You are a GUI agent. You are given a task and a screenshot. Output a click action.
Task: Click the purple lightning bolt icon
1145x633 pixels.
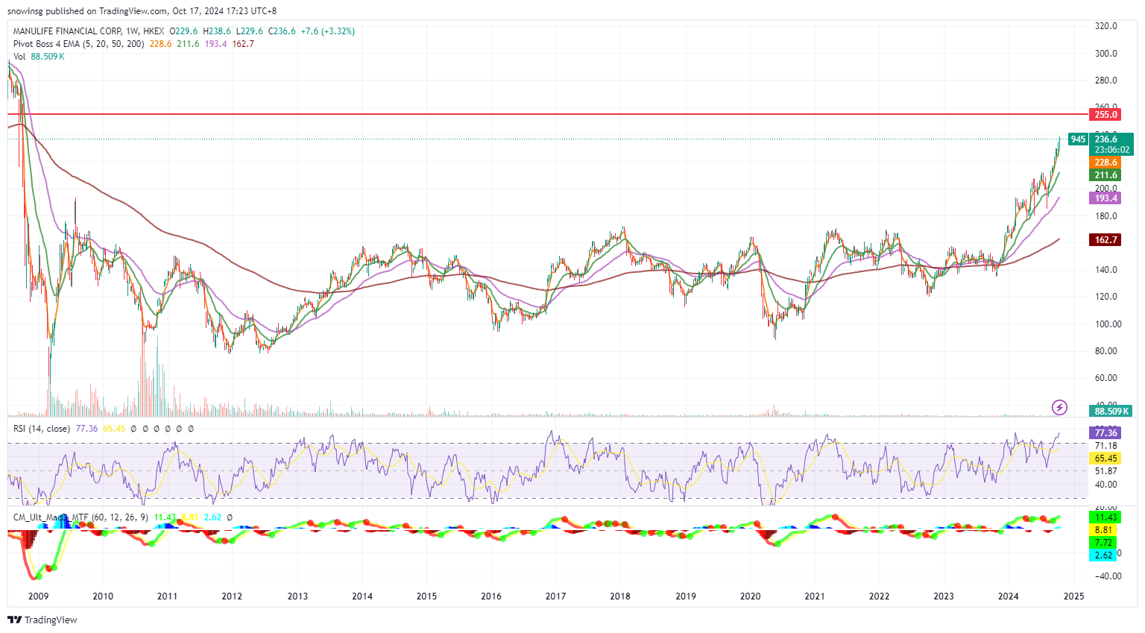(1059, 407)
